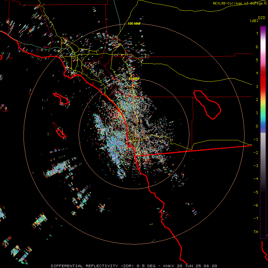Click the "-1" value on the color scale
The height and width of the screenshot is (268, 268).
point(256,139)
